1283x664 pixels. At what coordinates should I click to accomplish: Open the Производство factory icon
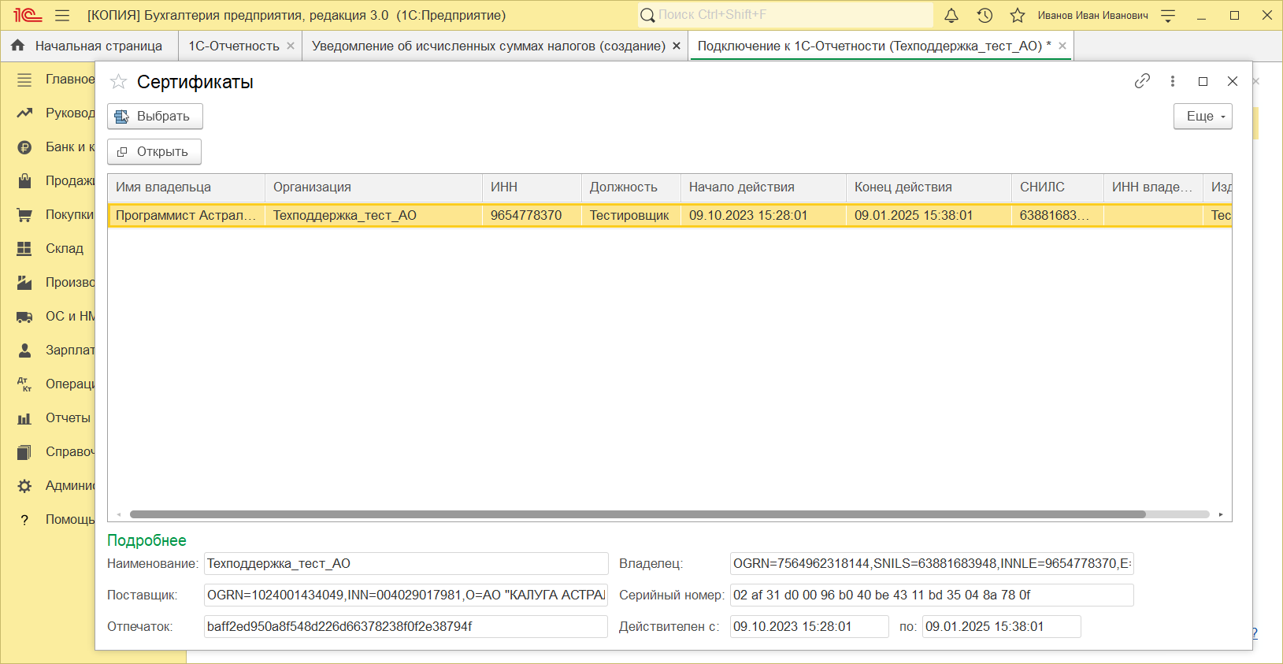[24, 283]
